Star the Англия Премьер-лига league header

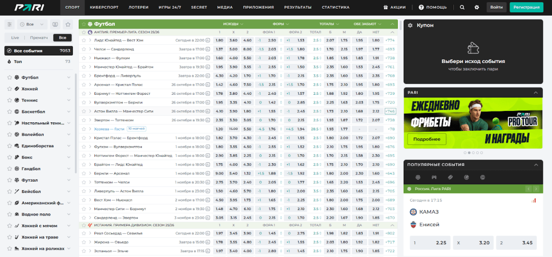pyautogui.click(x=84, y=32)
